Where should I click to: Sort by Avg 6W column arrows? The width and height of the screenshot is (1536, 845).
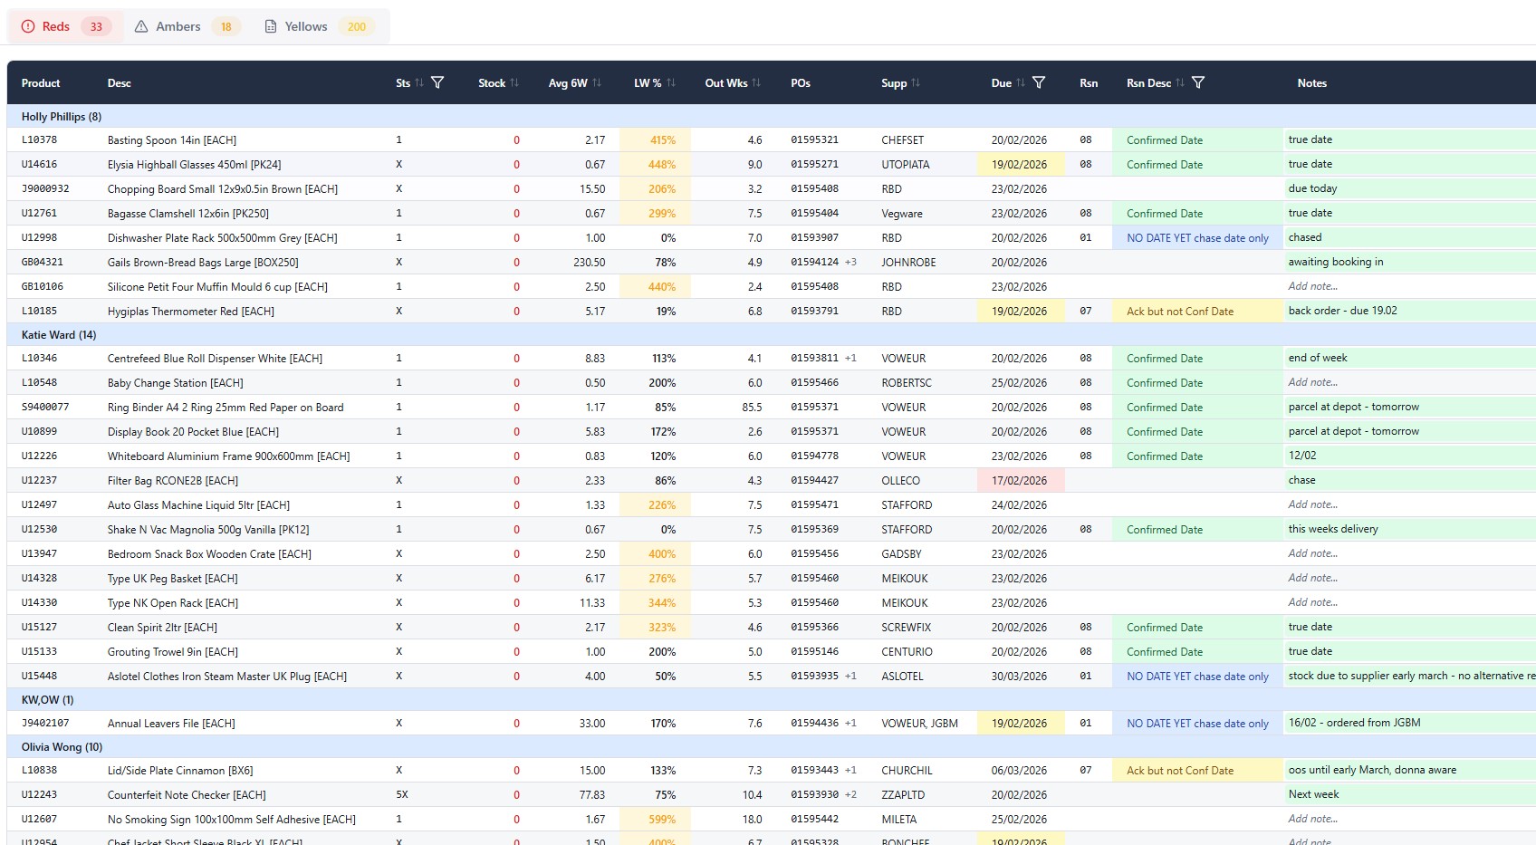tap(597, 82)
